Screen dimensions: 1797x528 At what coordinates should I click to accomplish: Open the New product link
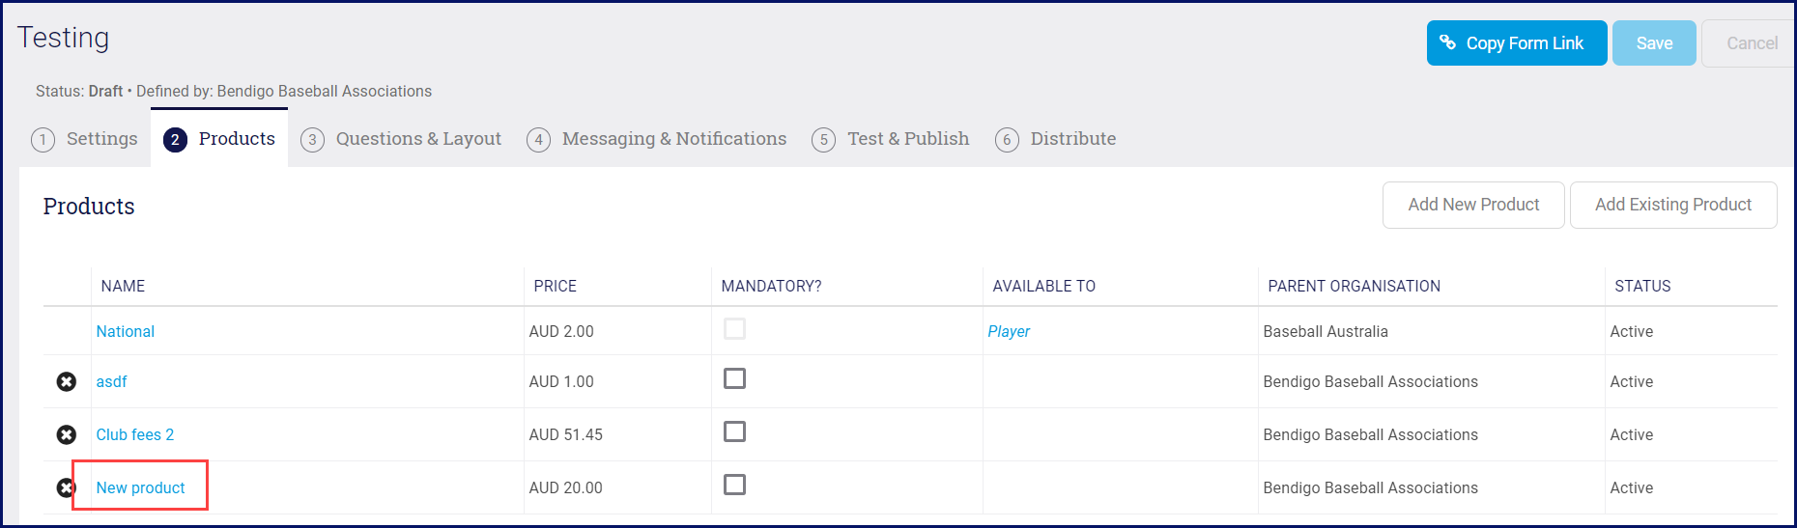pyautogui.click(x=141, y=488)
